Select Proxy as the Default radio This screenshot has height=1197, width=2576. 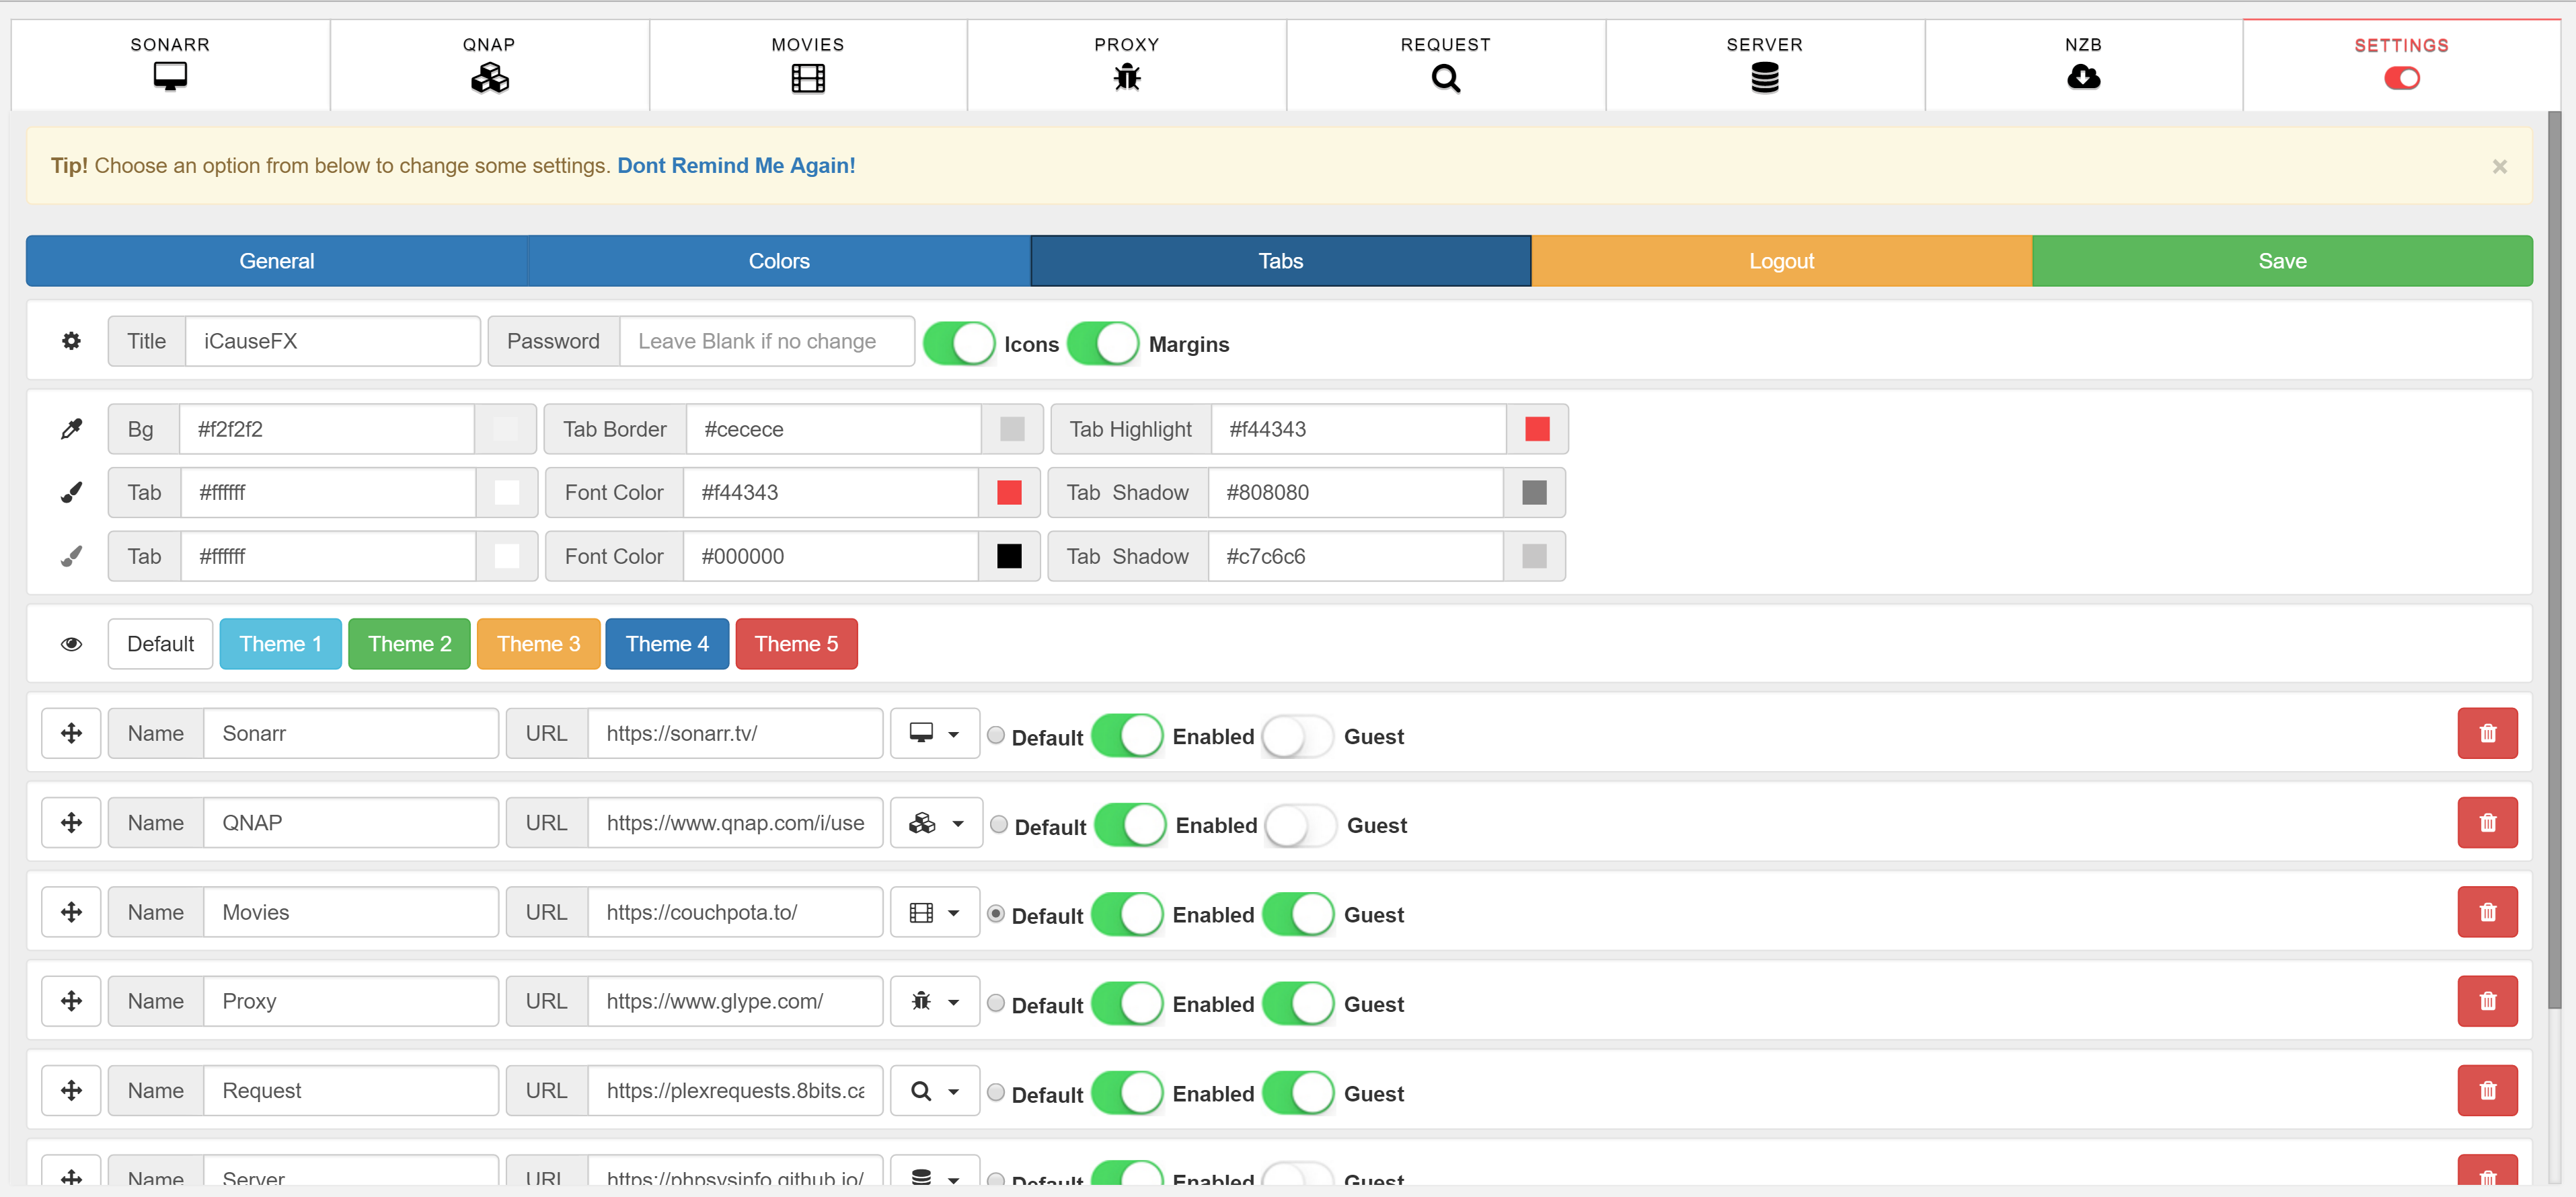[996, 1003]
